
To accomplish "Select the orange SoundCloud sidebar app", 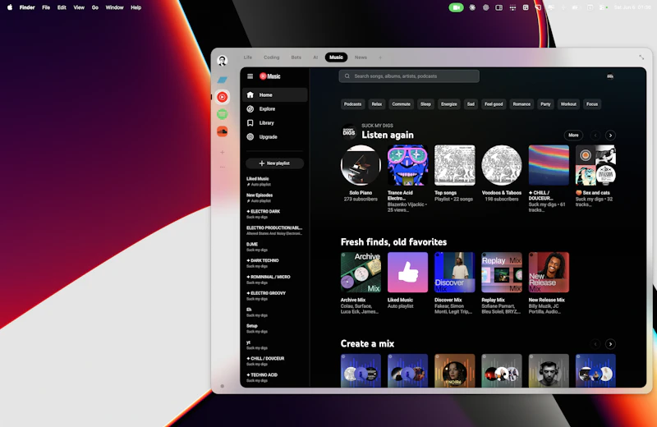I will click(x=223, y=131).
